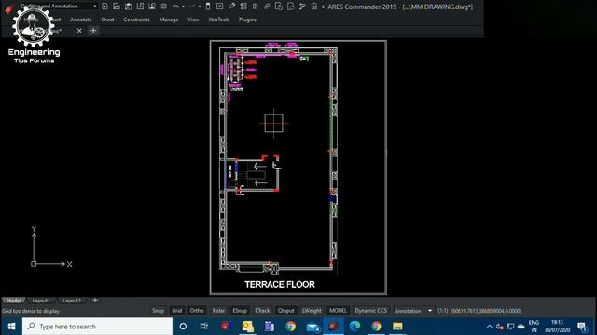Click the Redo arrow icon
This screenshot has height=335, width=597.
(x=192, y=7)
